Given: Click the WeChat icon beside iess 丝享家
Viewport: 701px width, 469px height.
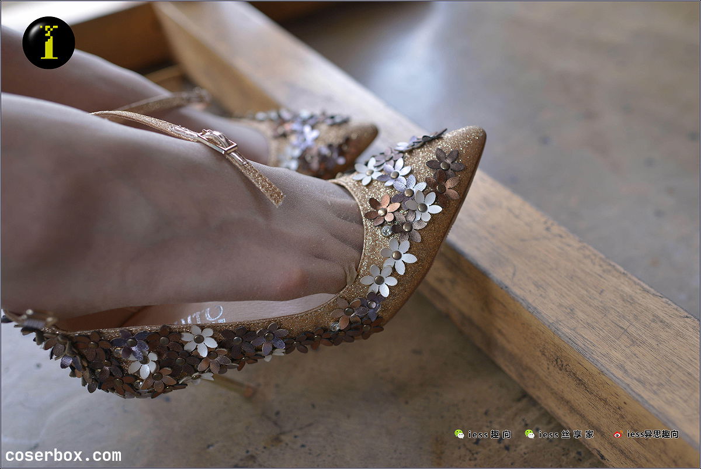Looking at the screenshot, I should 529,434.
